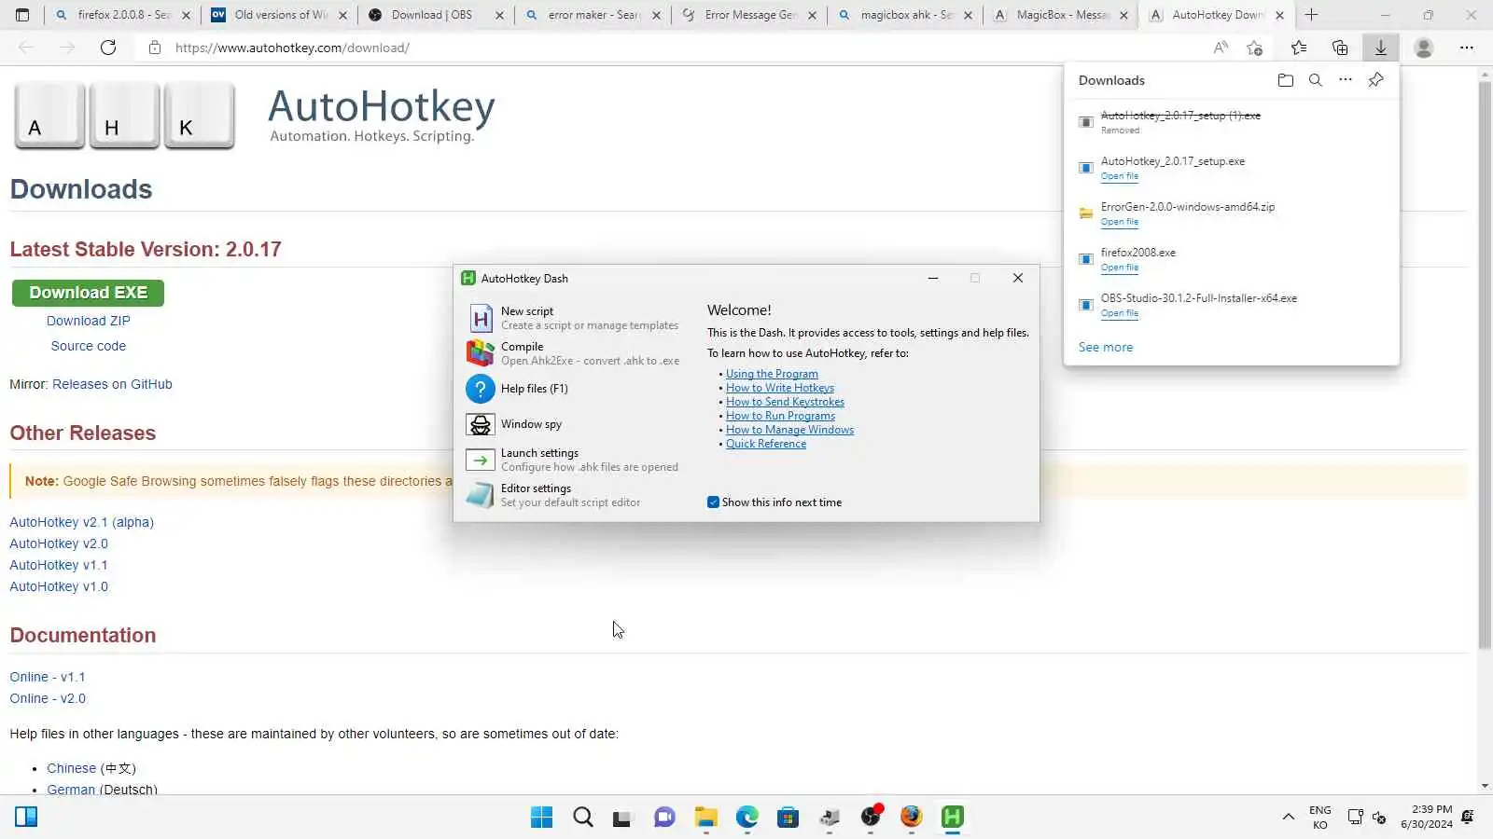Open How to Write Hotkeys link
The width and height of the screenshot is (1493, 839).
coord(780,388)
